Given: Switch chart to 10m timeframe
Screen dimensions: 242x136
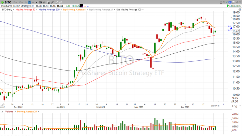Looking at the screenshot, I should click(15, 2).
